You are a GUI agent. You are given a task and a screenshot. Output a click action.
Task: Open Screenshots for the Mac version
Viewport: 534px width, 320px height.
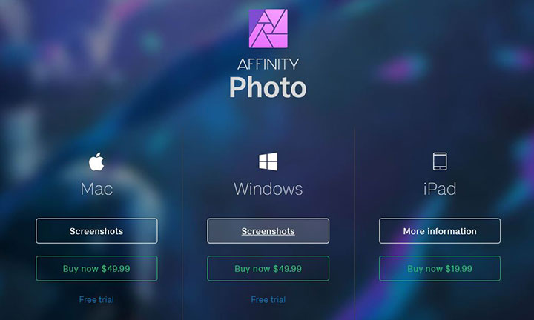pos(96,231)
